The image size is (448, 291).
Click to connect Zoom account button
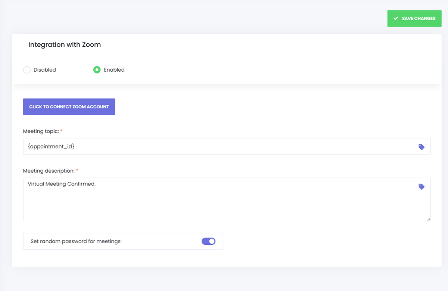69,107
